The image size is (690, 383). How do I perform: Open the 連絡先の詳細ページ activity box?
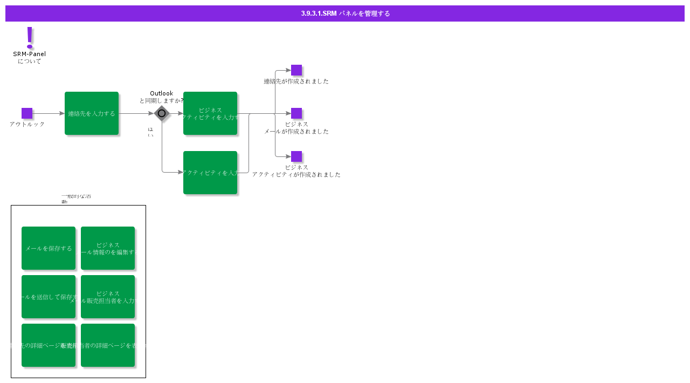click(49, 345)
